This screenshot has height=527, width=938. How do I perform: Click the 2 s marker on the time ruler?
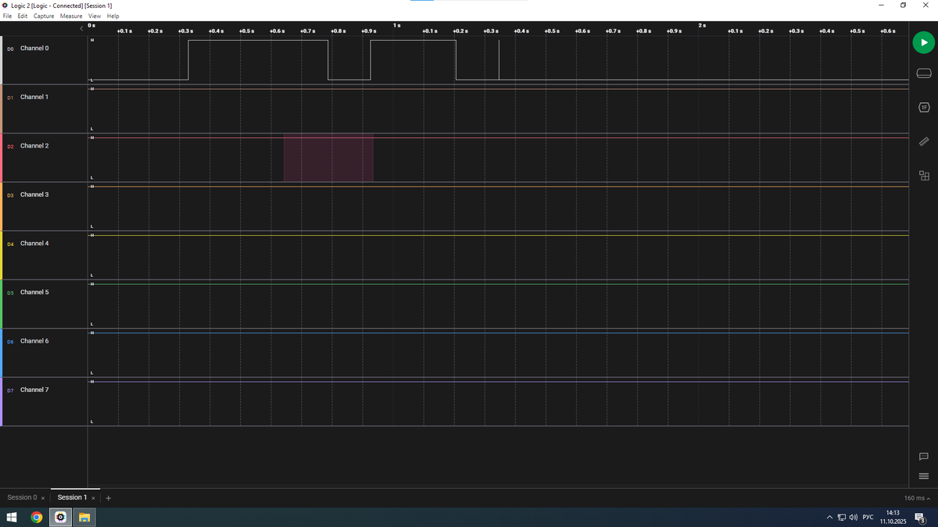tap(702, 26)
